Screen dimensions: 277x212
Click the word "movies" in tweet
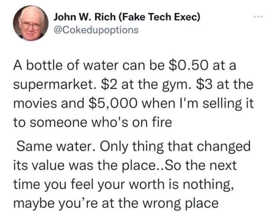(x=35, y=103)
